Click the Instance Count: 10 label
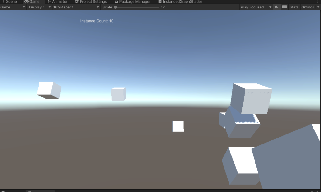 [97, 21]
